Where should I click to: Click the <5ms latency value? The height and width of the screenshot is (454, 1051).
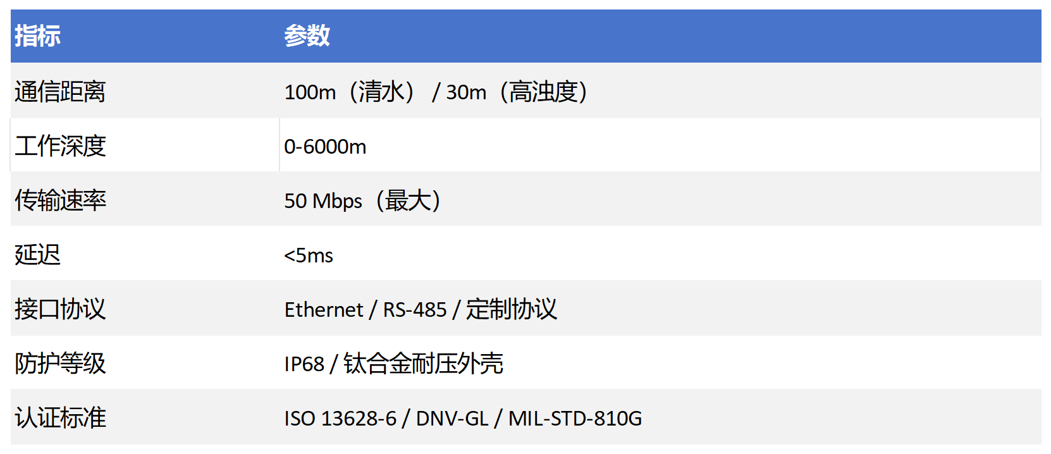click(309, 255)
